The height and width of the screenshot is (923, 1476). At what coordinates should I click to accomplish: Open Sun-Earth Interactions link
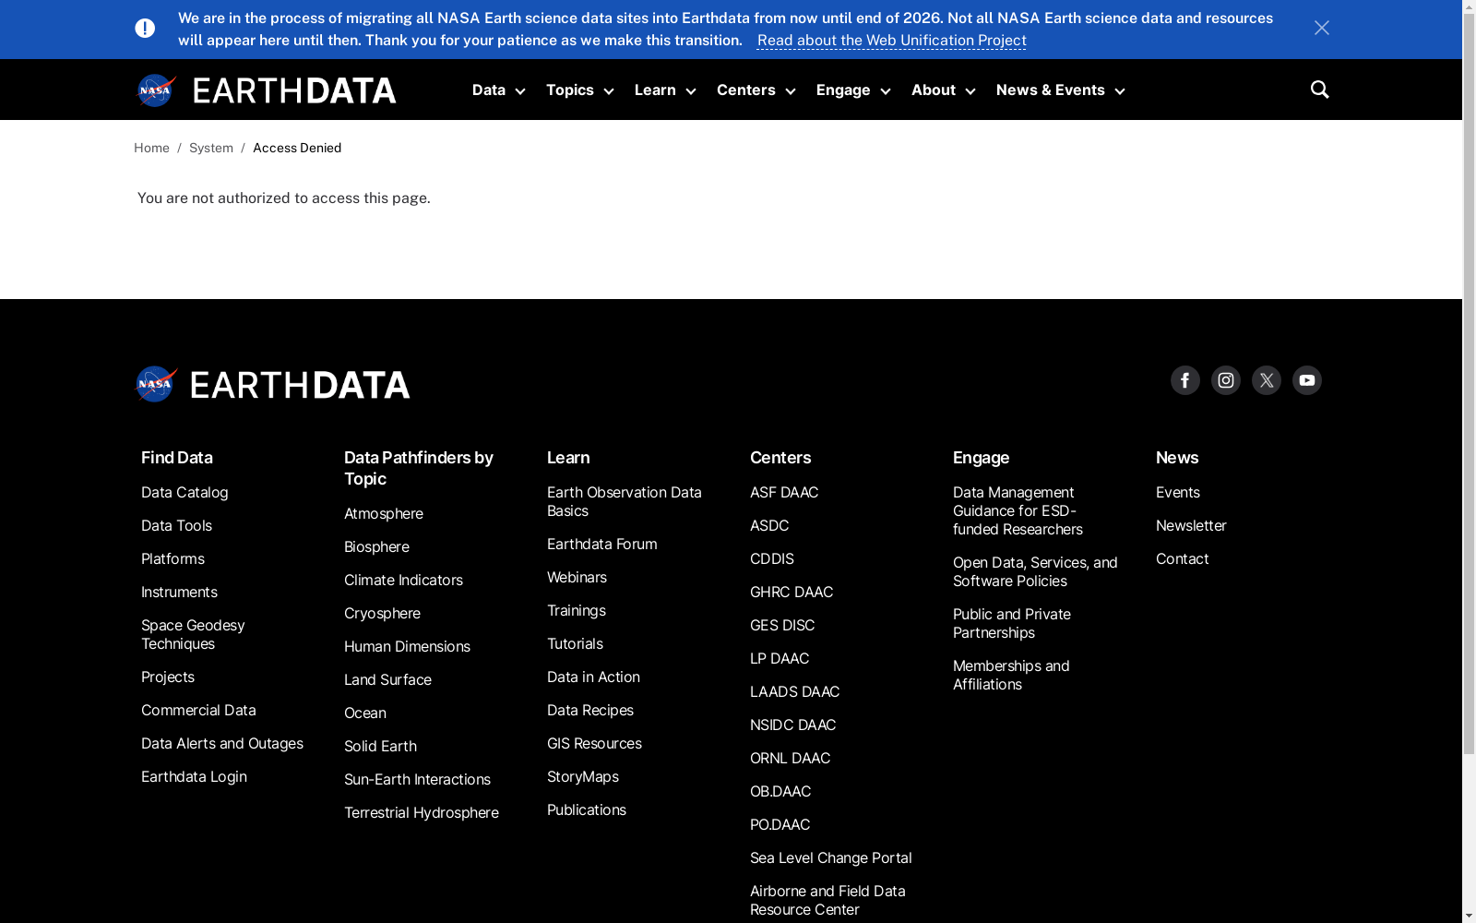[x=417, y=780]
